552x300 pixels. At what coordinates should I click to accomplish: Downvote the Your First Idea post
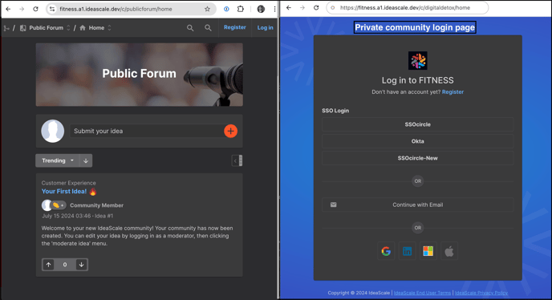(81, 265)
